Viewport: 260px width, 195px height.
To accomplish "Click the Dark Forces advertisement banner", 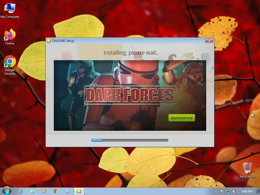I will [x=130, y=95].
